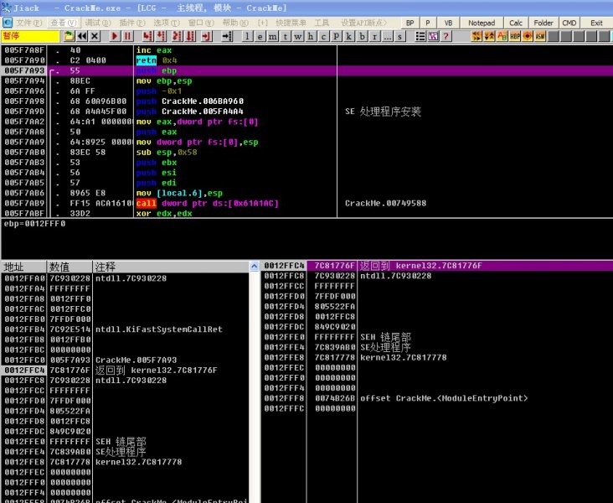Image resolution: width=613 pixels, height=503 pixels.
Task: Restart program with the rewind icon
Action: pos(82,36)
